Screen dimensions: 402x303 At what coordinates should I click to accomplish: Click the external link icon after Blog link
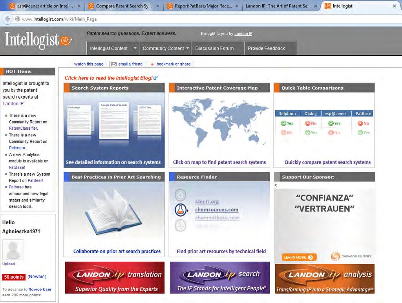155,78
